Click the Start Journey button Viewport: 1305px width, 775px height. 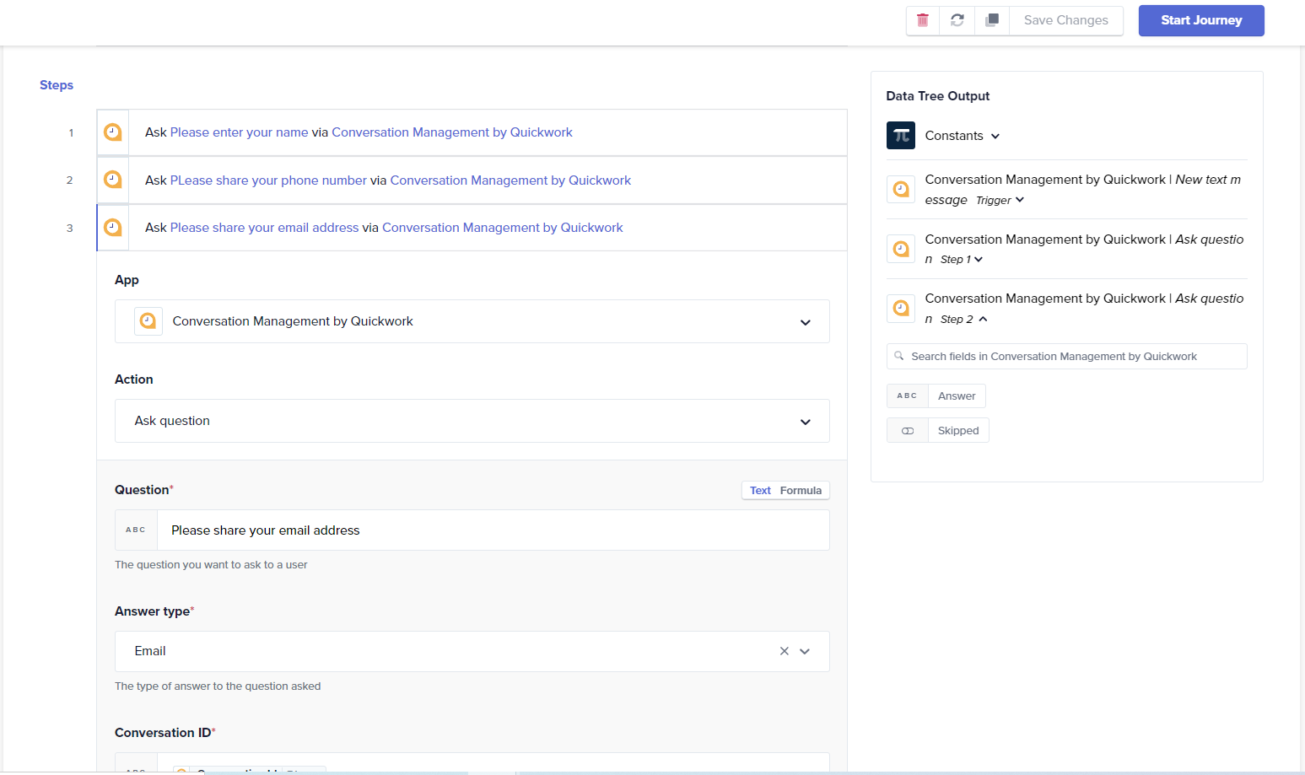1201,20
